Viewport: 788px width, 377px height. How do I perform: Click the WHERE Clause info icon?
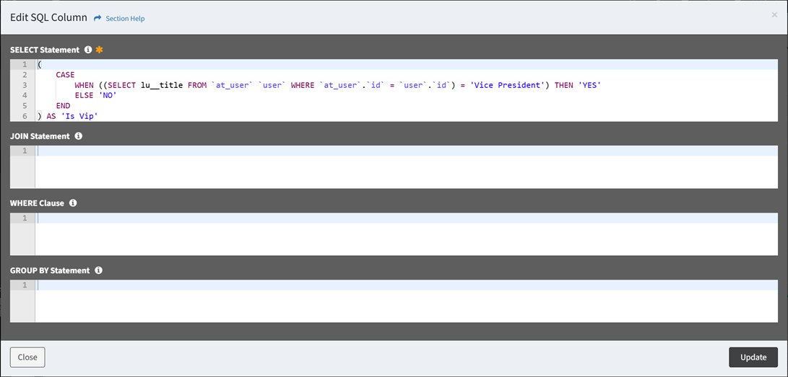[73, 203]
